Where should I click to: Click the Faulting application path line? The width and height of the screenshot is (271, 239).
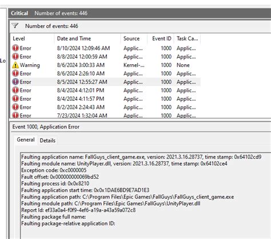coord(127,197)
